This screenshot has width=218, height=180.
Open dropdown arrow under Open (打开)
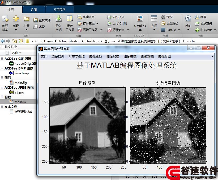click(x=26, y=30)
